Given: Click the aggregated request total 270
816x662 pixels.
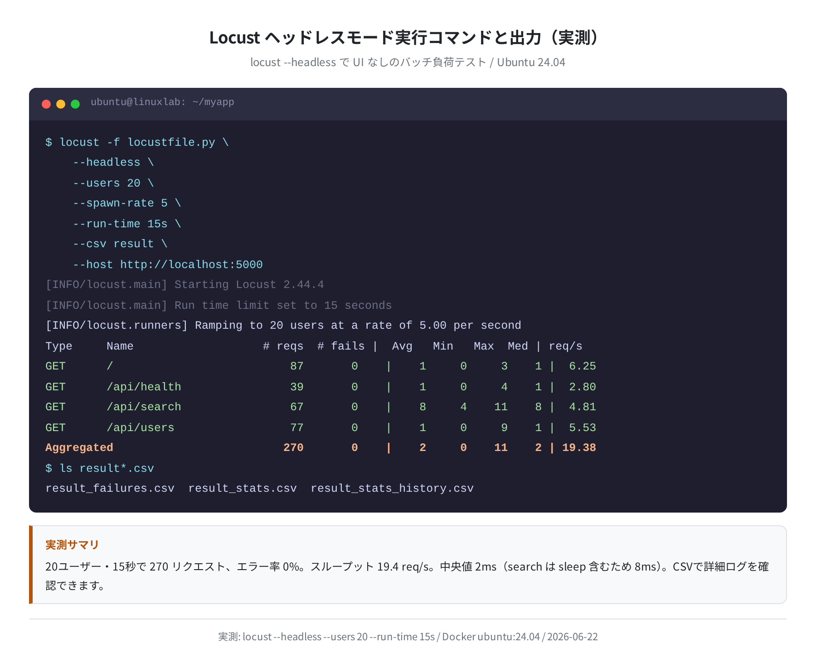Looking at the screenshot, I should [293, 448].
